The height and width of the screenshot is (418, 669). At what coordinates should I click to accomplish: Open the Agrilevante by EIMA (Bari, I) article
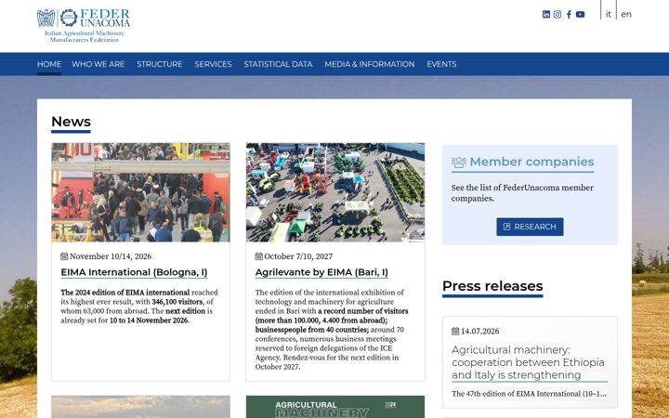(321, 272)
